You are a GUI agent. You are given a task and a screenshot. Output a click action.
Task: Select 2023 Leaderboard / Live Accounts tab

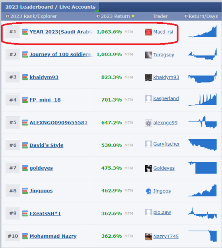pyautogui.click(x=50, y=7)
